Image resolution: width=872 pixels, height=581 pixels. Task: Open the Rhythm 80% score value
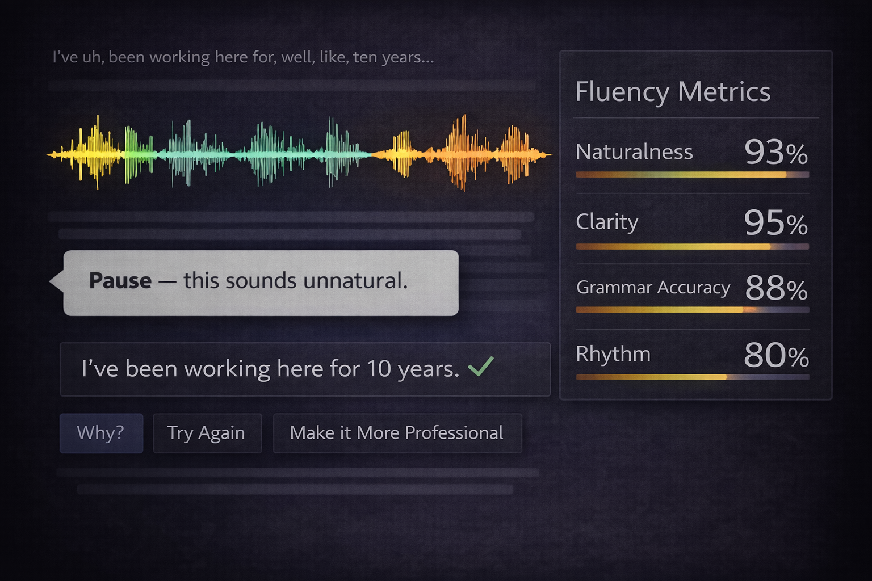775,355
